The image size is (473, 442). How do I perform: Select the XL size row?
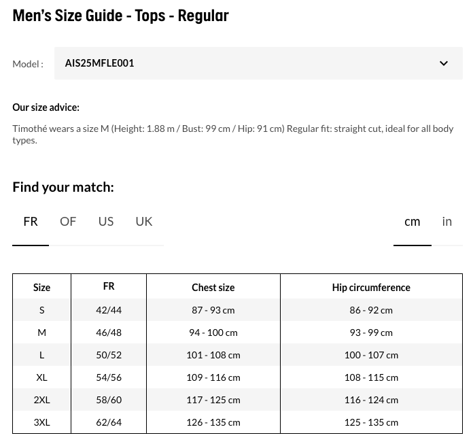[x=237, y=377]
